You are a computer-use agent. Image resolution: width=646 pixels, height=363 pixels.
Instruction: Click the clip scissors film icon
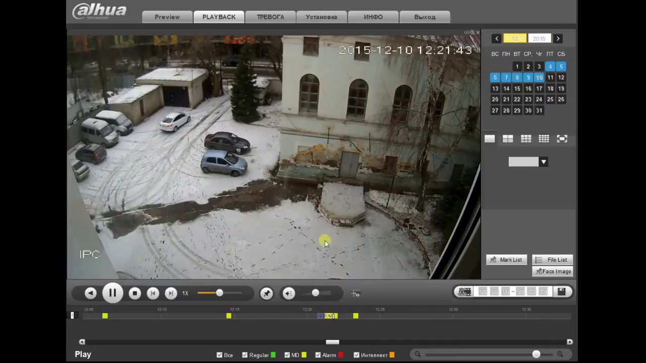click(464, 291)
